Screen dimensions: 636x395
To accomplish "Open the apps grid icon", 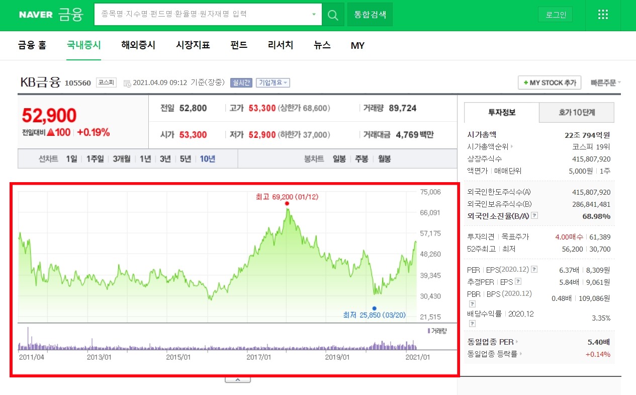I will click(x=603, y=15).
